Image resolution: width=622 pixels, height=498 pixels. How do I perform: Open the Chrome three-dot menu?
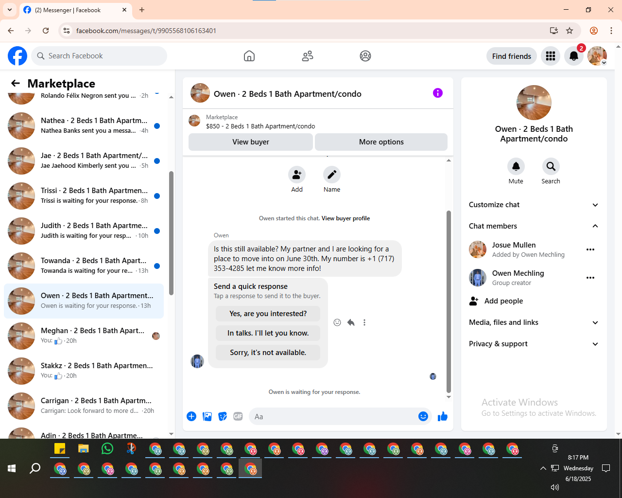pyautogui.click(x=611, y=31)
